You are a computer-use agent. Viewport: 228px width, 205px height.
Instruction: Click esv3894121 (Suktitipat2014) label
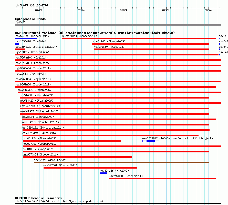(36, 47)
